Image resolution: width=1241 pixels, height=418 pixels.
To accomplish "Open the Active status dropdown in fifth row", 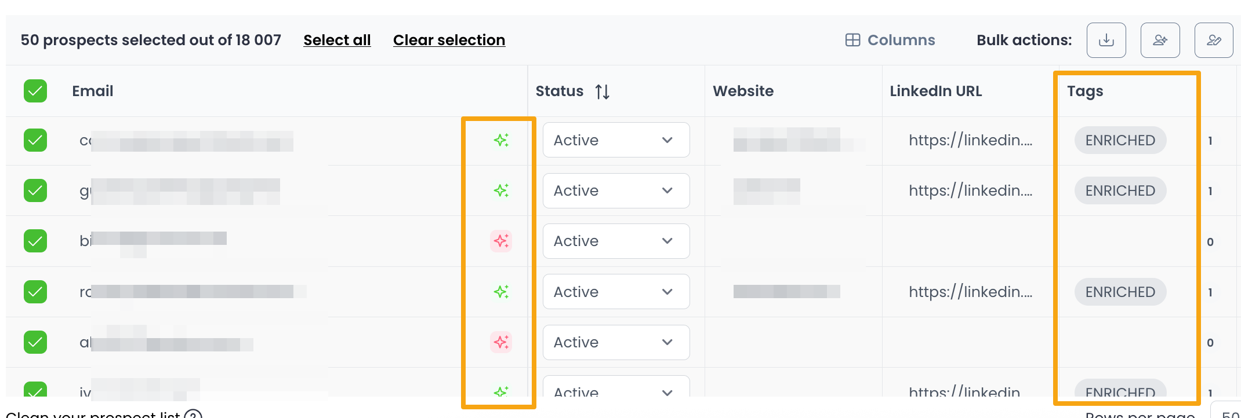I will (x=616, y=342).
